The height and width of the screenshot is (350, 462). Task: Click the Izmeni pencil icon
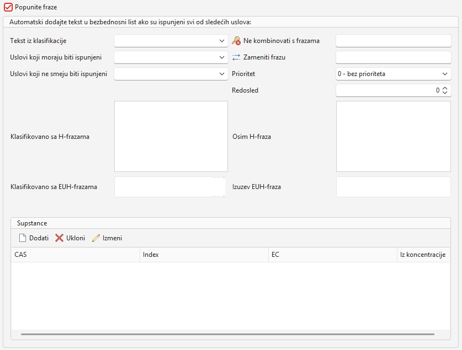[96, 238]
